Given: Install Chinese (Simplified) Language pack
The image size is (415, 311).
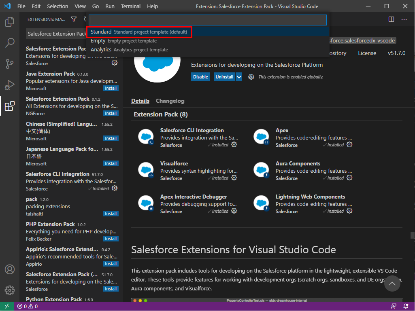Looking at the screenshot, I should 111,139.
